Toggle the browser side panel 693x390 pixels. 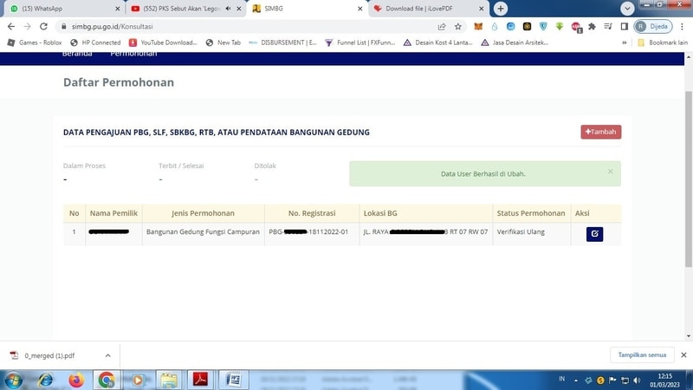pos(624,26)
